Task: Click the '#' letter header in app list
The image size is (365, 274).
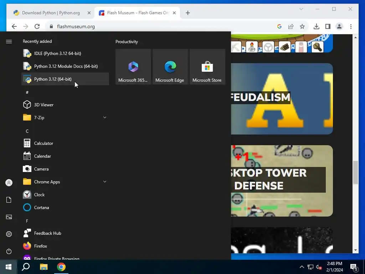Action: (27, 92)
